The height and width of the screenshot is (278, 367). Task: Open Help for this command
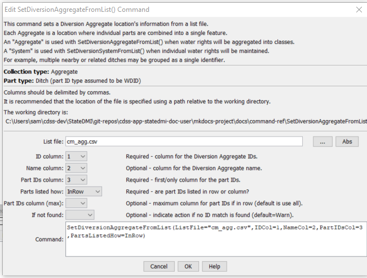(x=214, y=267)
